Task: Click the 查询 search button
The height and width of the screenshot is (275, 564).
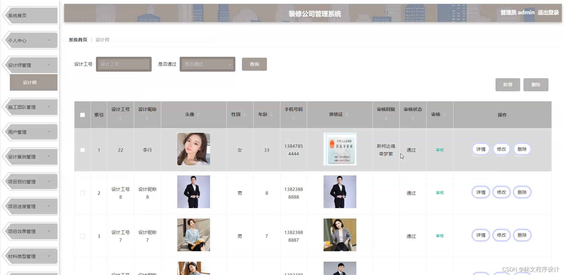Action: (x=254, y=64)
